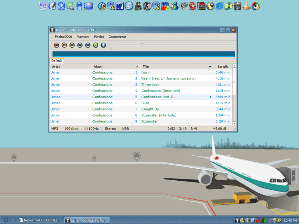Open mIRC icon in the dock

point(165,6)
